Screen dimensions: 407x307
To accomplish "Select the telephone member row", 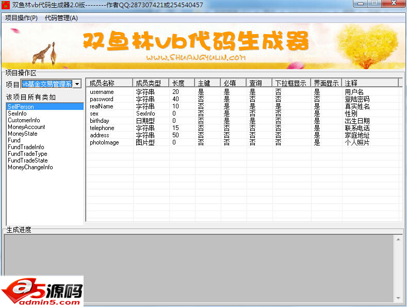I will pyautogui.click(x=242, y=128).
